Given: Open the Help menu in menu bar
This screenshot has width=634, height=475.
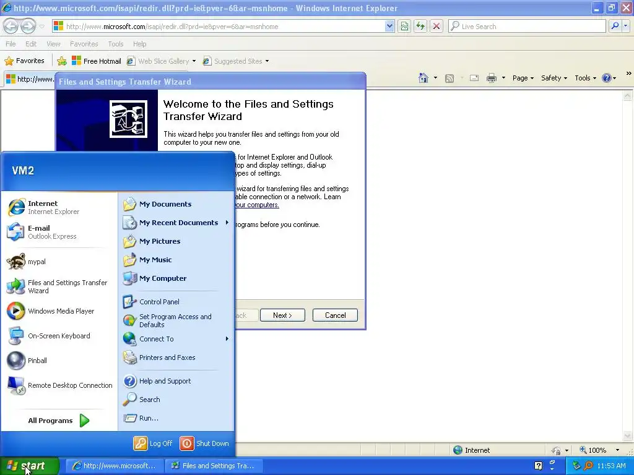Looking at the screenshot, I should point(139,44).
